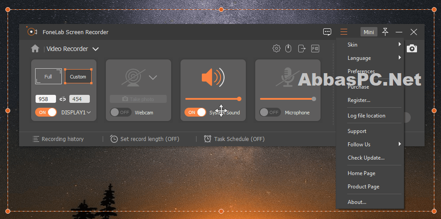Image resolution: width=441 pixels, height=219 pixels.
Task: Open the orange hamburger menu icon
Action: (x=344, y=32)
